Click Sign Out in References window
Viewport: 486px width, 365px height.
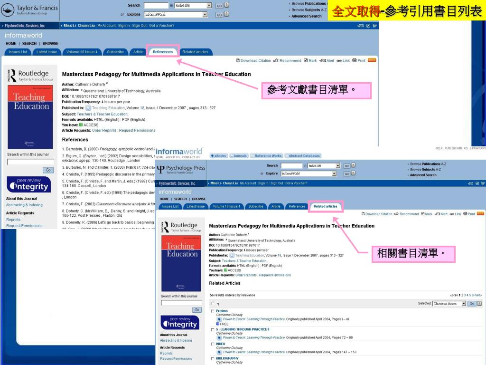point(140,26)
